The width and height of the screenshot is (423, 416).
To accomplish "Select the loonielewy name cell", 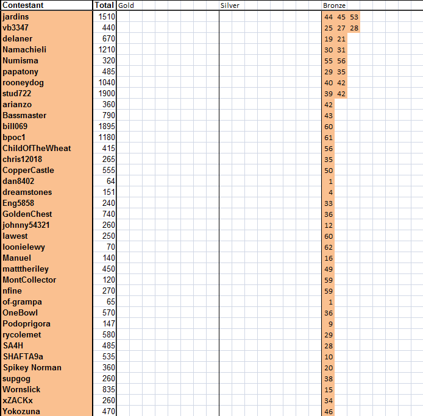I will click(x=47, y=247).
